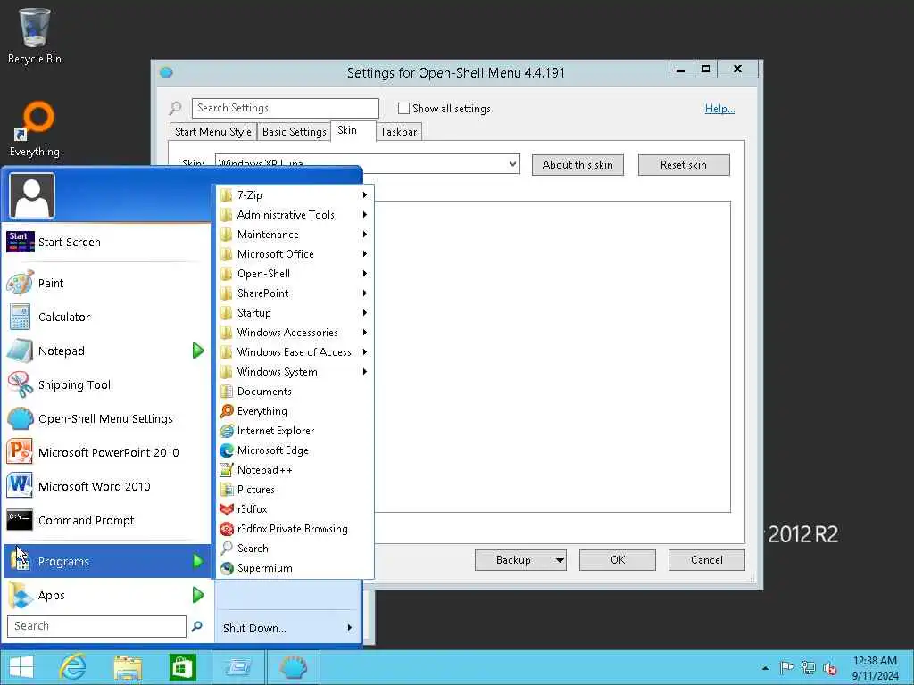Select the Programs menu item
Viewport: 914px width, 685px height.
107,562
